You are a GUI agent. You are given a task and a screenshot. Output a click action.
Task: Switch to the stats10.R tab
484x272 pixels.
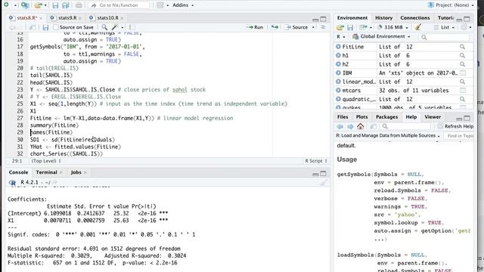coord(107,18)
